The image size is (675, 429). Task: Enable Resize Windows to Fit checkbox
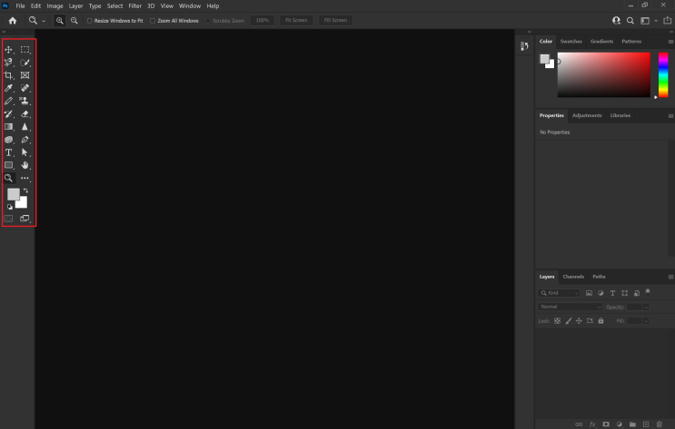pos(90,21)
